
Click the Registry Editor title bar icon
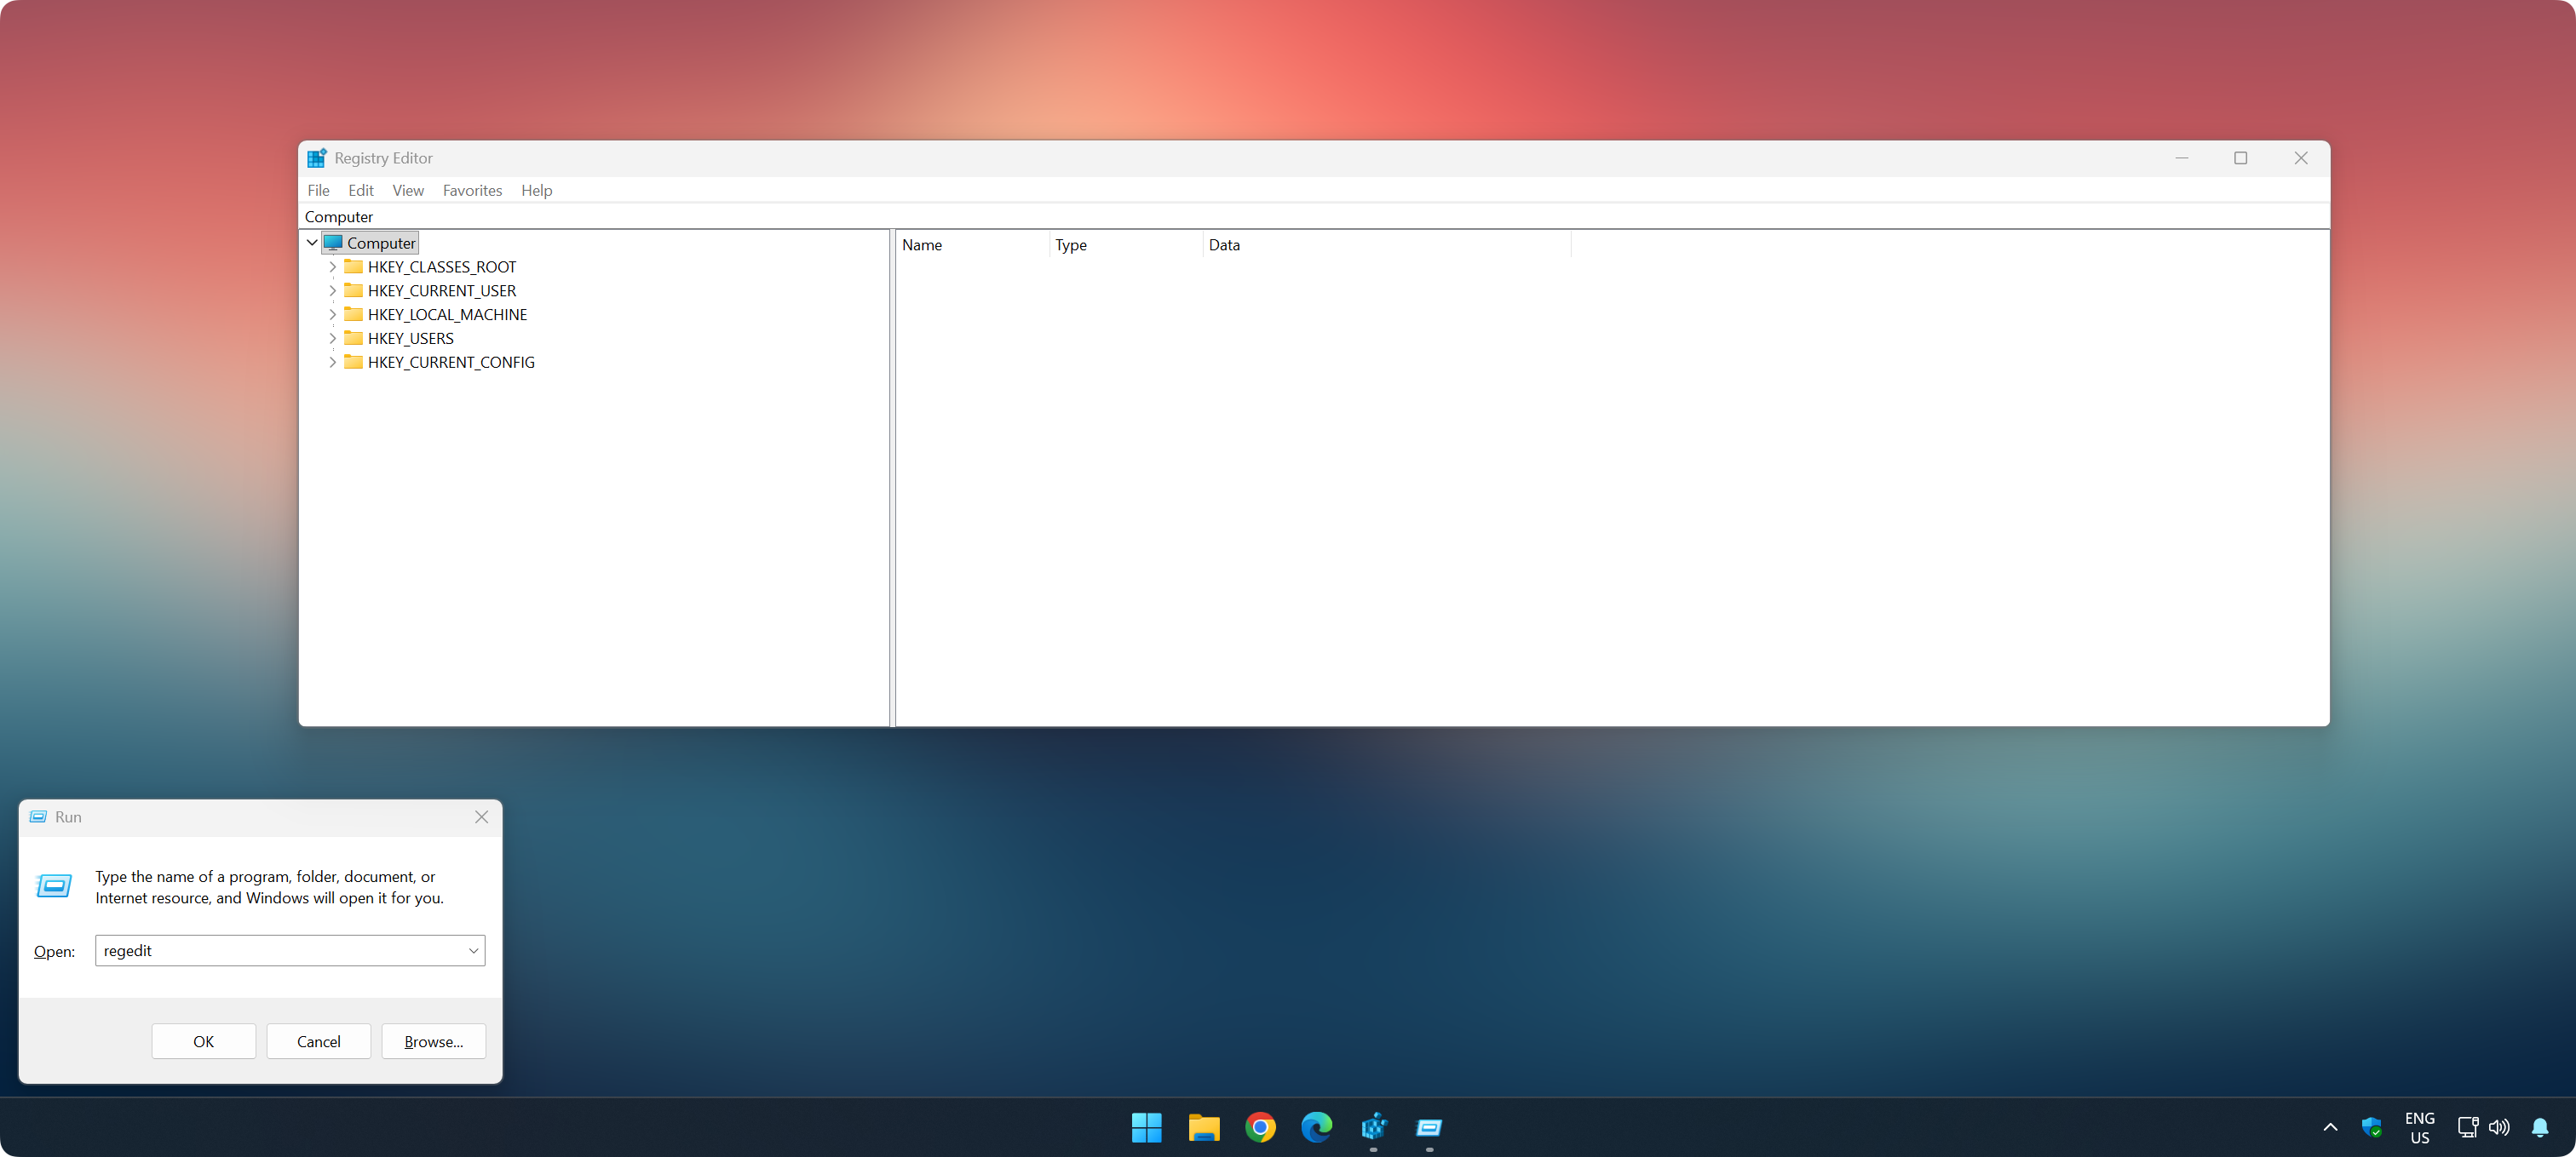317,158
